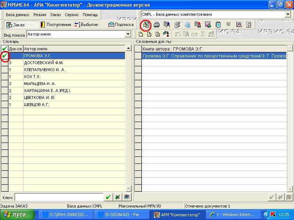The width and height of the screenshot is (294, 220).
Task: Click the refresh document toolbar icon
Action: 249,25
